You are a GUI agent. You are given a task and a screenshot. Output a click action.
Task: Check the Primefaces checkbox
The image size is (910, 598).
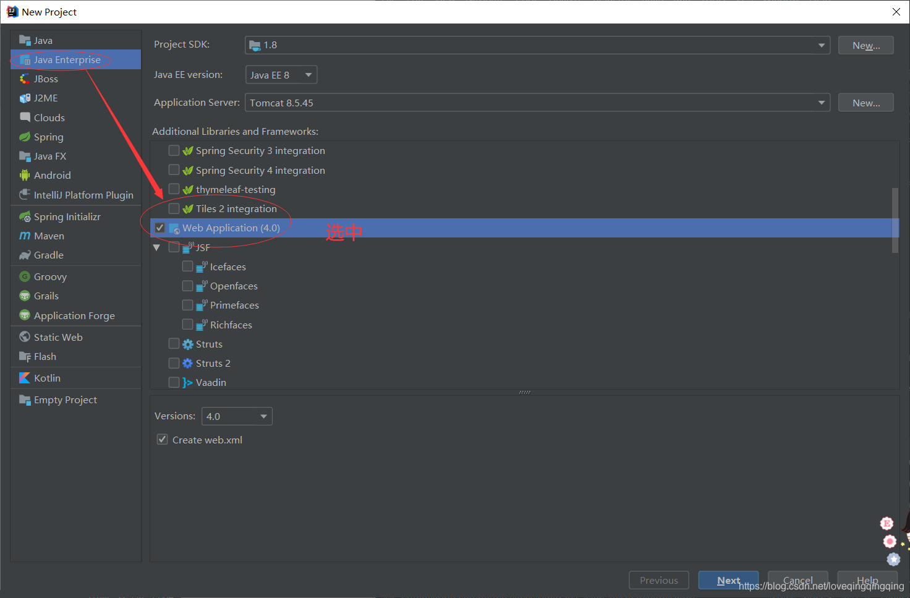click(188, 305)
